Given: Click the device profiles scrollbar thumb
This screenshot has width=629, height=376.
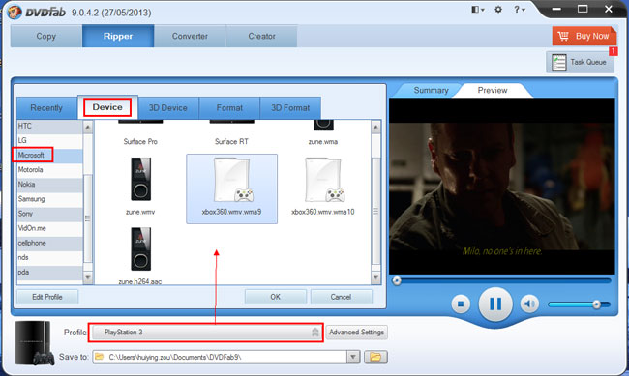Looking at the screenshot, I should (x=375, y=212).
